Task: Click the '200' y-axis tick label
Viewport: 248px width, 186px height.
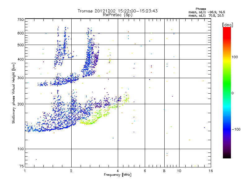Action: pos(20,104)
